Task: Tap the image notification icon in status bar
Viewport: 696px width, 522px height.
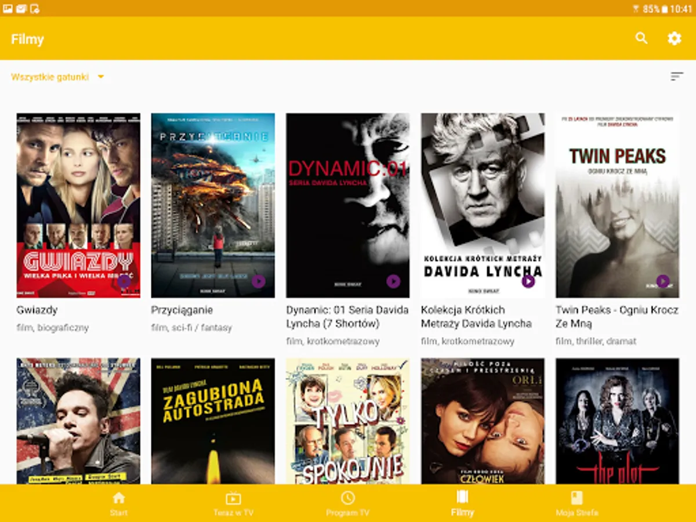Action: click(x=8, y=9)
